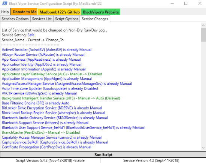Screen dimensions: 206x163
Task: Click the Application Information (Appinfo) line
Action: [x=43, y=69]
